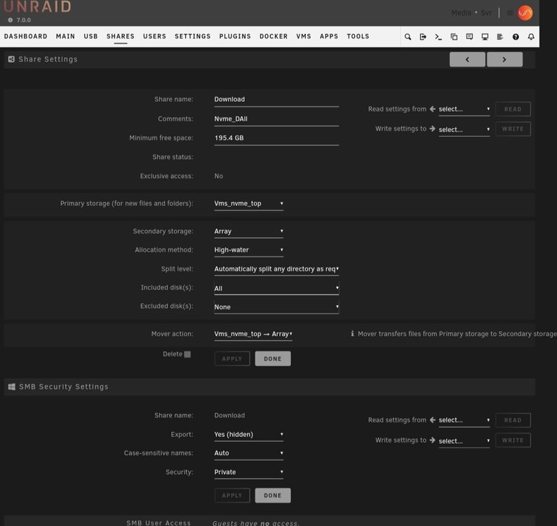The image size is (557, 526).
Task: Open Excluded disk(s) dropdown
Action: 276,307
